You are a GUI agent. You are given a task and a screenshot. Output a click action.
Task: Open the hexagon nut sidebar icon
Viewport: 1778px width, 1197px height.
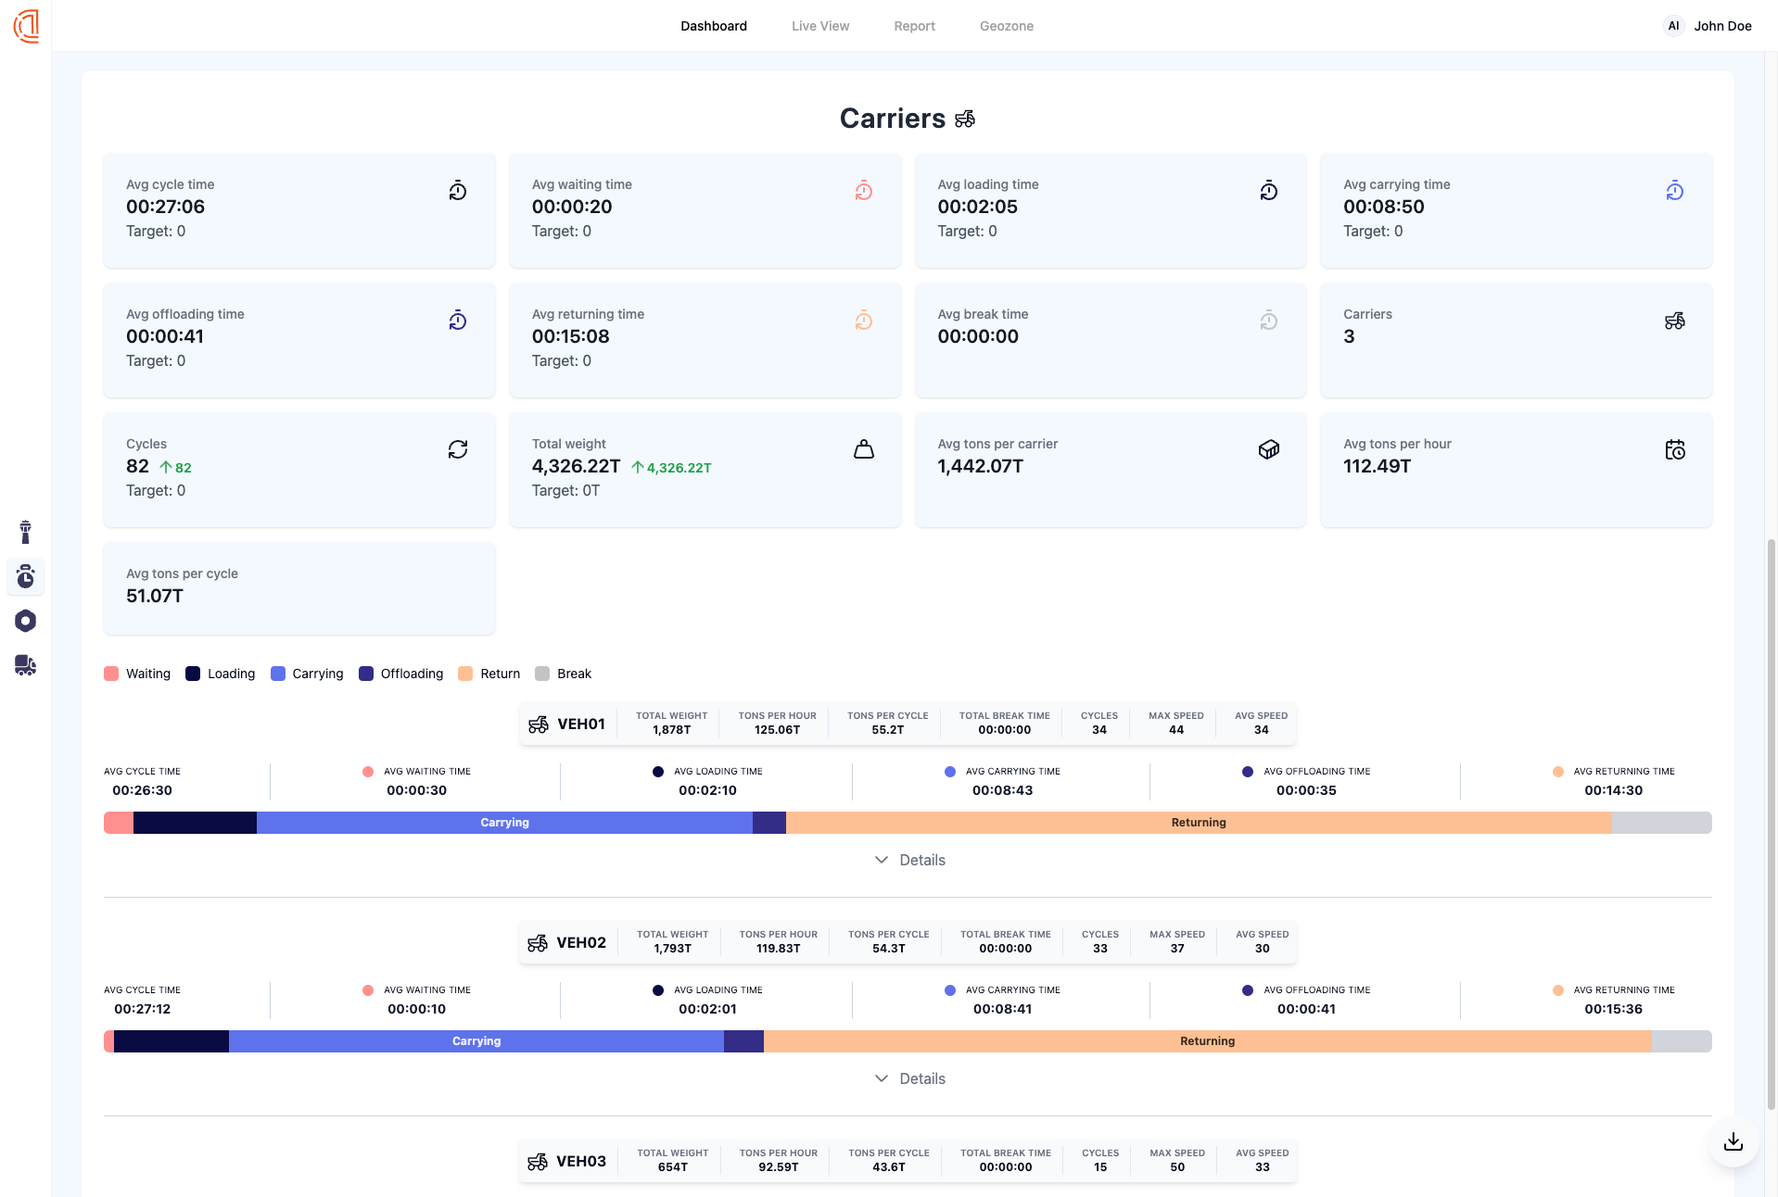pyautogui.click(x=26, y=621)
